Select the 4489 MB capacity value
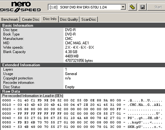165x130 pixels. click(72, 56)
